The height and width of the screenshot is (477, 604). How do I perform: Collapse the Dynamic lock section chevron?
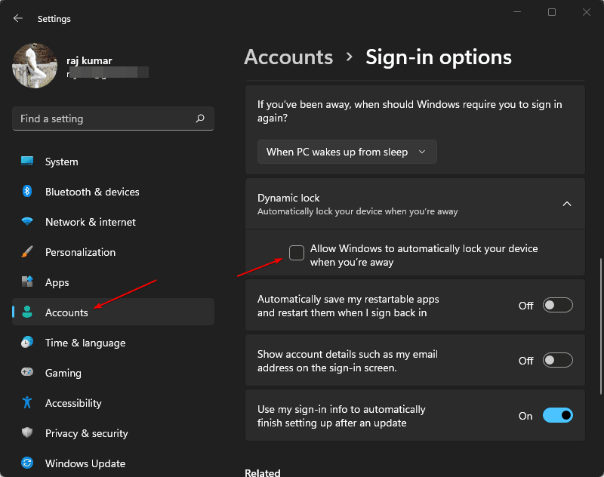coord(567,204)
